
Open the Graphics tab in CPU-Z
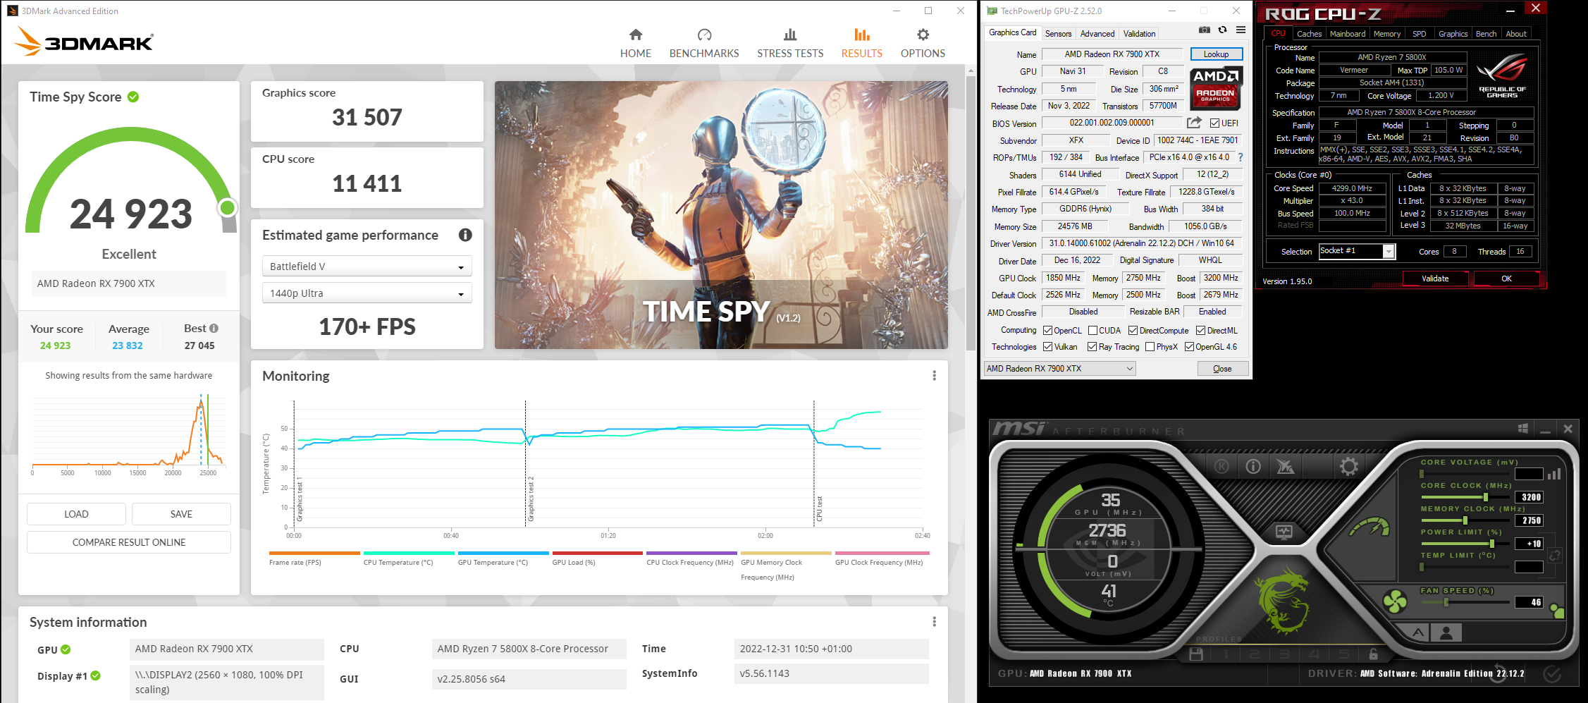tap(1453, 34)
